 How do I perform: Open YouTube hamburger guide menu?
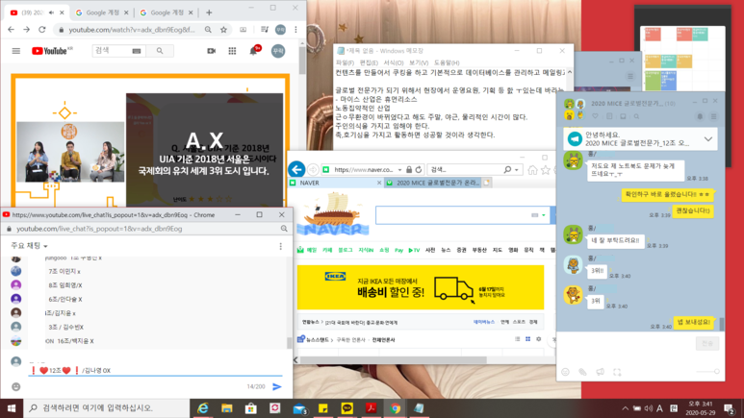click(16, 51)
